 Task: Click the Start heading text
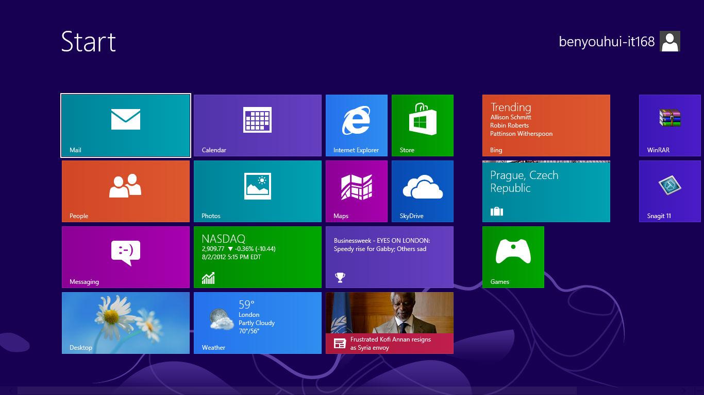click(x=89, y=42)
